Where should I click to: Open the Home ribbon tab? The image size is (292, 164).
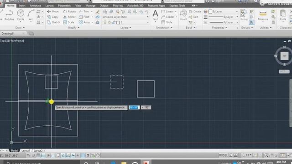10,5
